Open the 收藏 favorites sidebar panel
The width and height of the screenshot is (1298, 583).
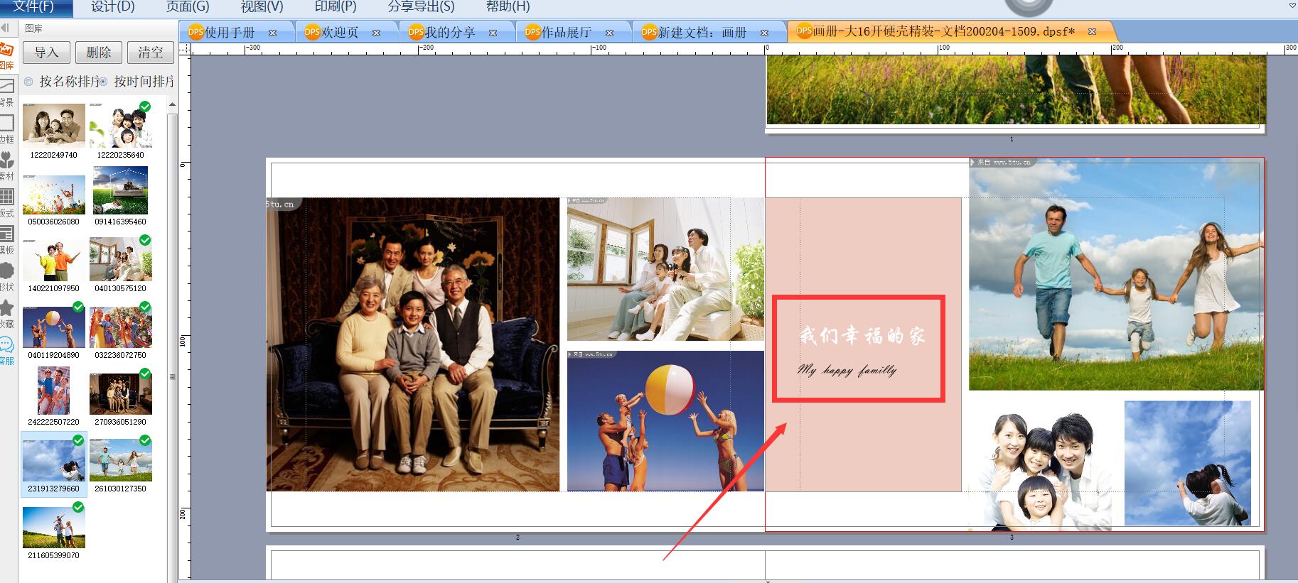pyautogui.click(x=6, y=314)
